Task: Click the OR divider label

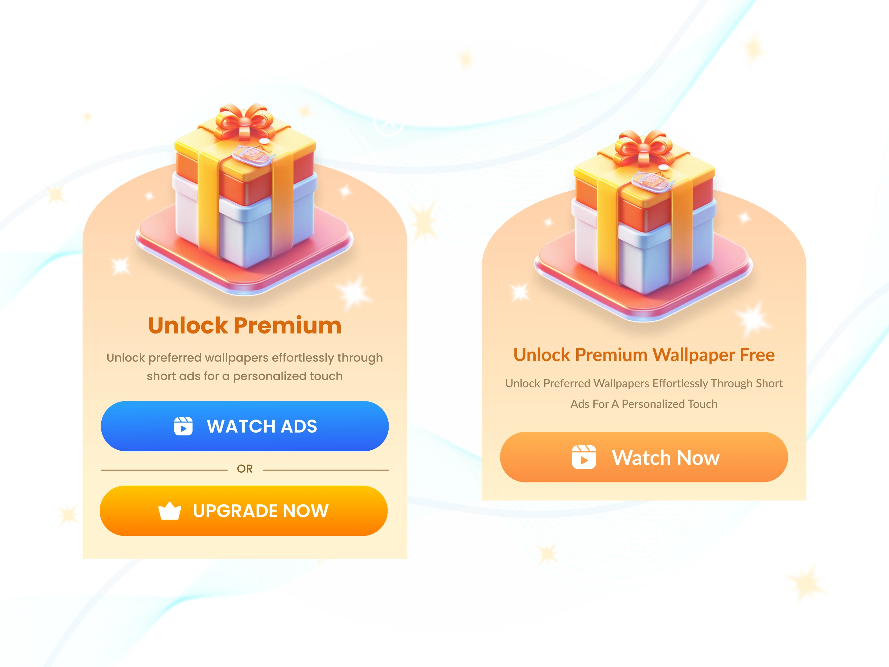Action: click(245, 469)
